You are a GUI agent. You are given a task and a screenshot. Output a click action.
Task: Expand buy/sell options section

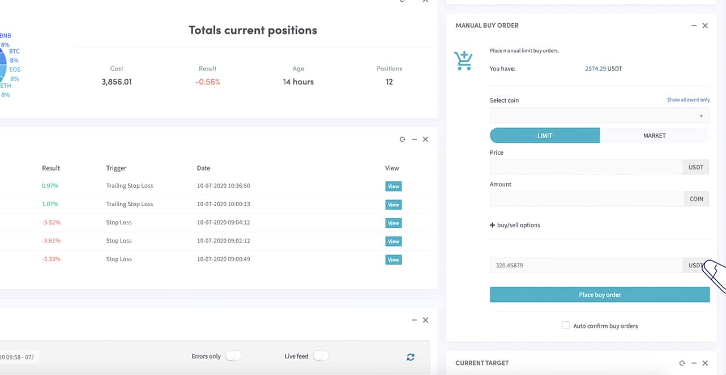tap(515, 225)
